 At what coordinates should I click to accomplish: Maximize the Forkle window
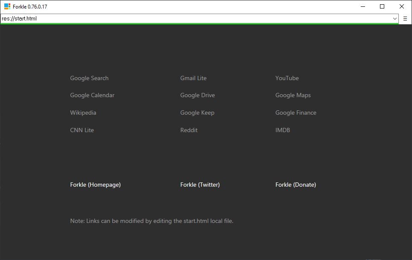click(x=382, y=6)
